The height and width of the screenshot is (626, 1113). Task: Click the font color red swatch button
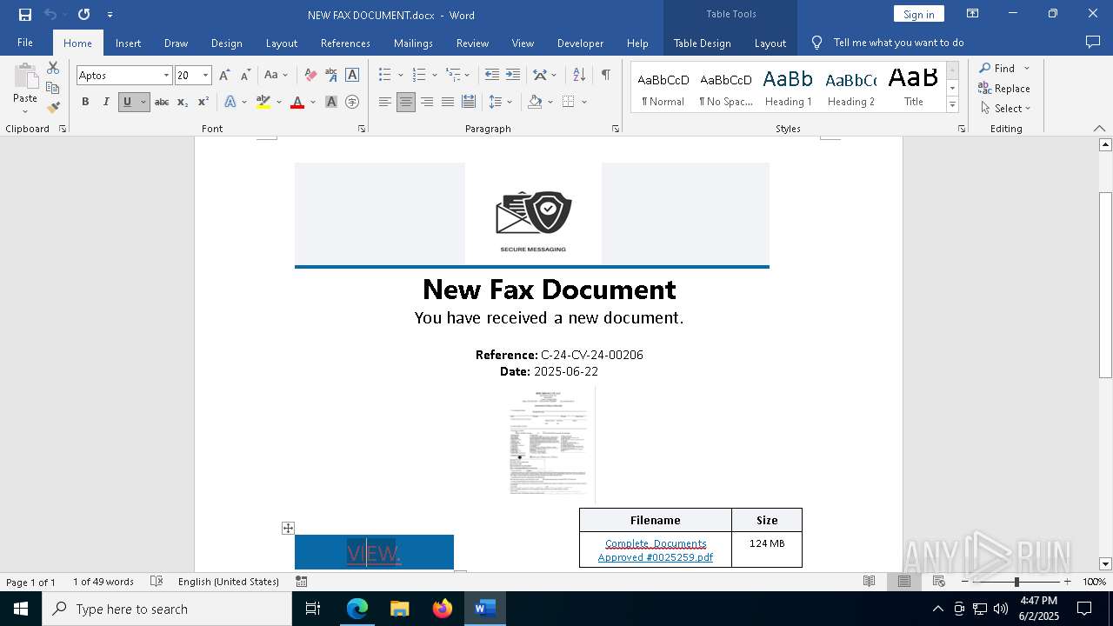tap(297, 102)
